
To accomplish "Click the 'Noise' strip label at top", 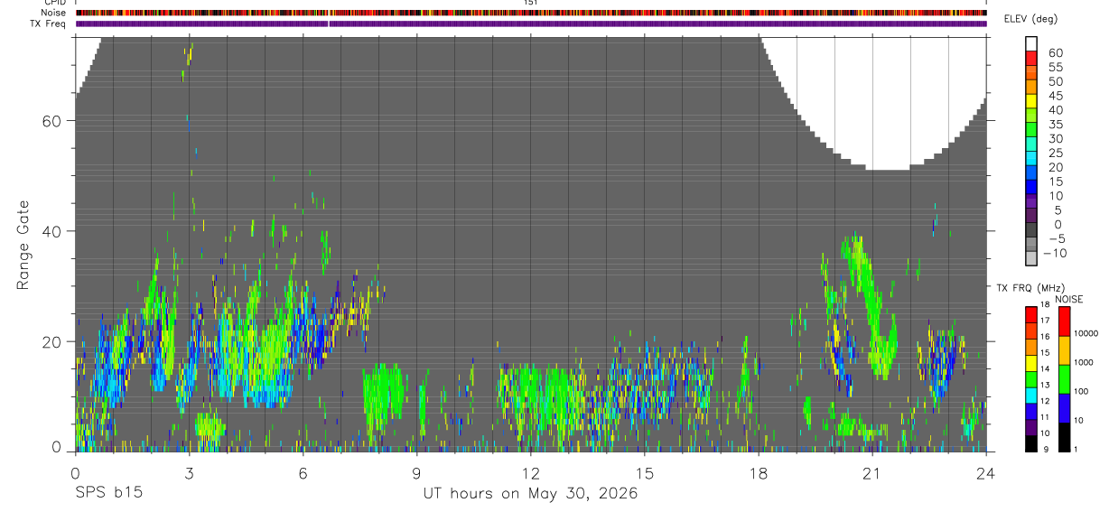I will pos(51,13).
